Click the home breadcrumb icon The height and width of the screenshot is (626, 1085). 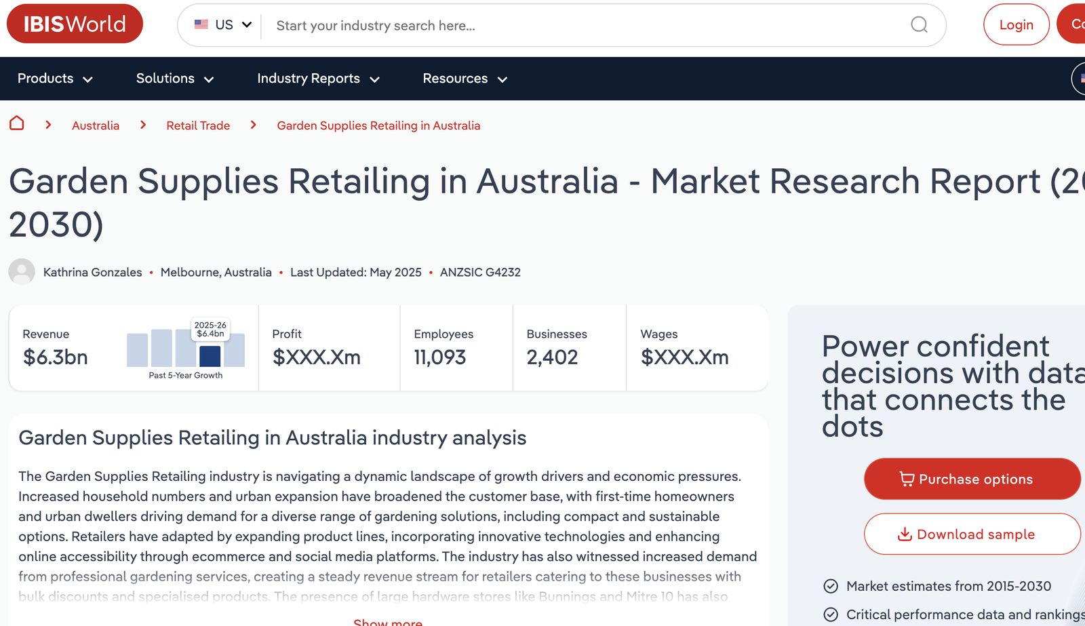coord(17,123)
